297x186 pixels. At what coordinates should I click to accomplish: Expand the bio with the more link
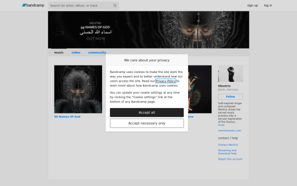[x=221, y=125]
